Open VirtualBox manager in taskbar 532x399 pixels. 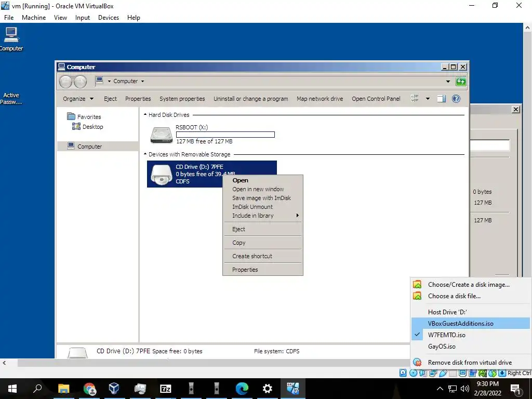click(x=114, y=389)
